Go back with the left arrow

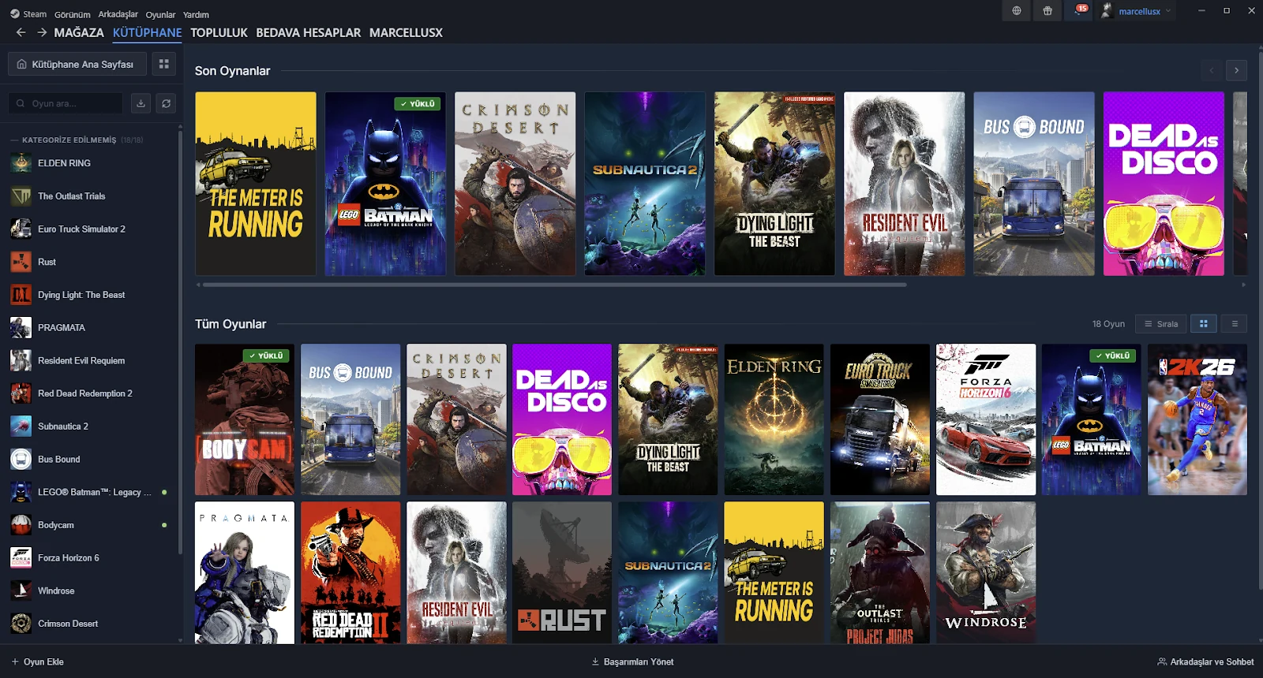coord(21,32)
